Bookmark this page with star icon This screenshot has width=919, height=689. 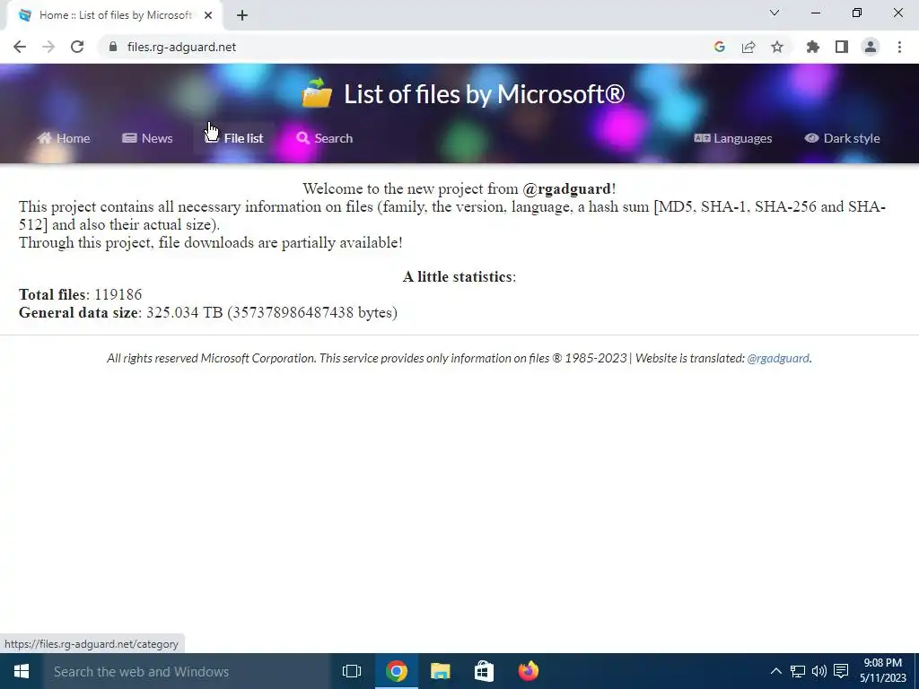(x=777, y=47)
